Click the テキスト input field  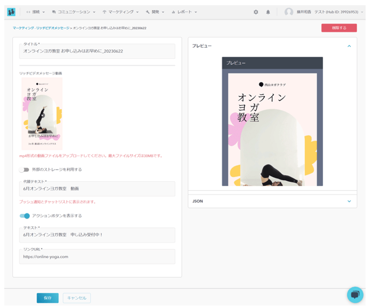97,235
